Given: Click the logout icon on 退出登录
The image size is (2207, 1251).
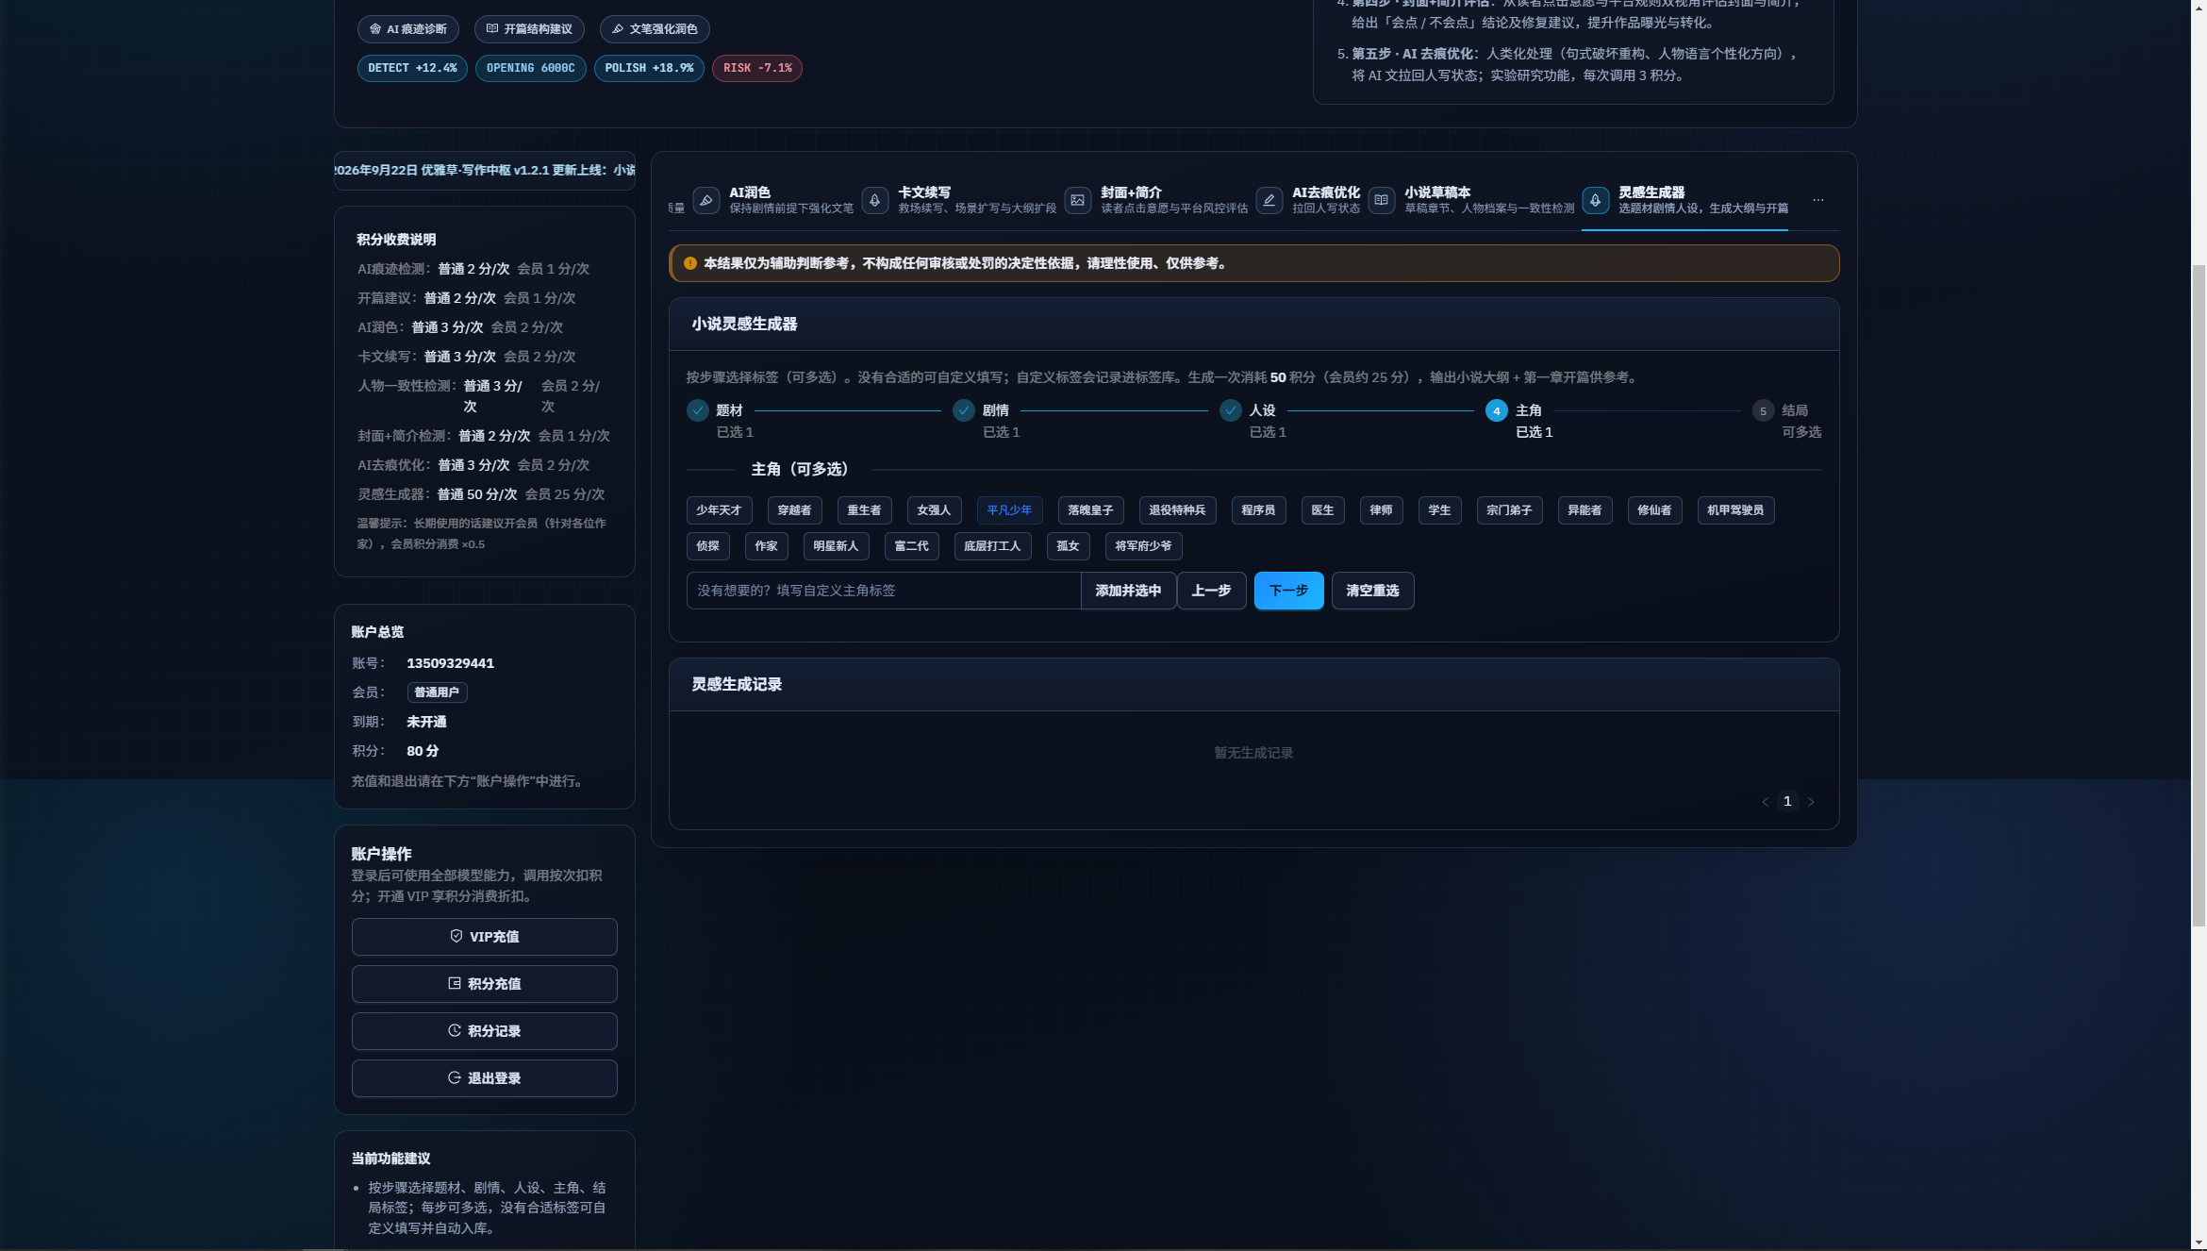Looking at the screenshot, I should [x=455, y=1077].
